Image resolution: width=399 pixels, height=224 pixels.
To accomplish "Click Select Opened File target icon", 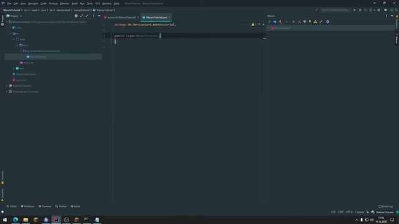I will 76,16.
